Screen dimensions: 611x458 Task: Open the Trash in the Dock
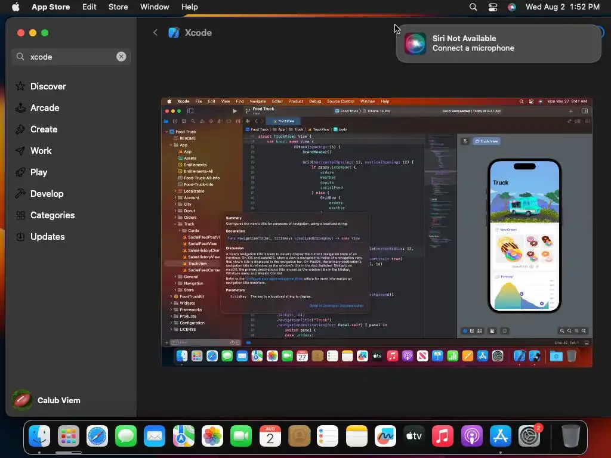point(570,436)
